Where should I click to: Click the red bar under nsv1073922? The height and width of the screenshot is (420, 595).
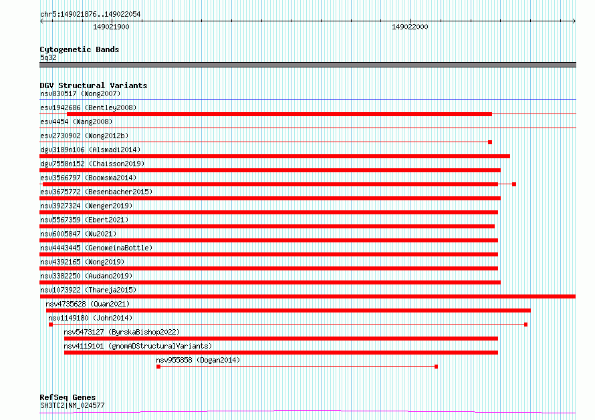308,296
